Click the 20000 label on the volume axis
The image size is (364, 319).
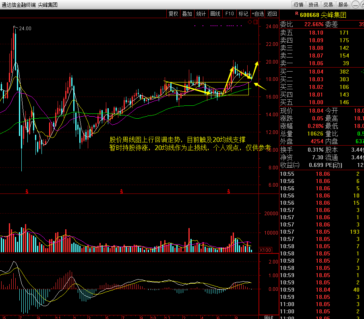coord(271,214)
